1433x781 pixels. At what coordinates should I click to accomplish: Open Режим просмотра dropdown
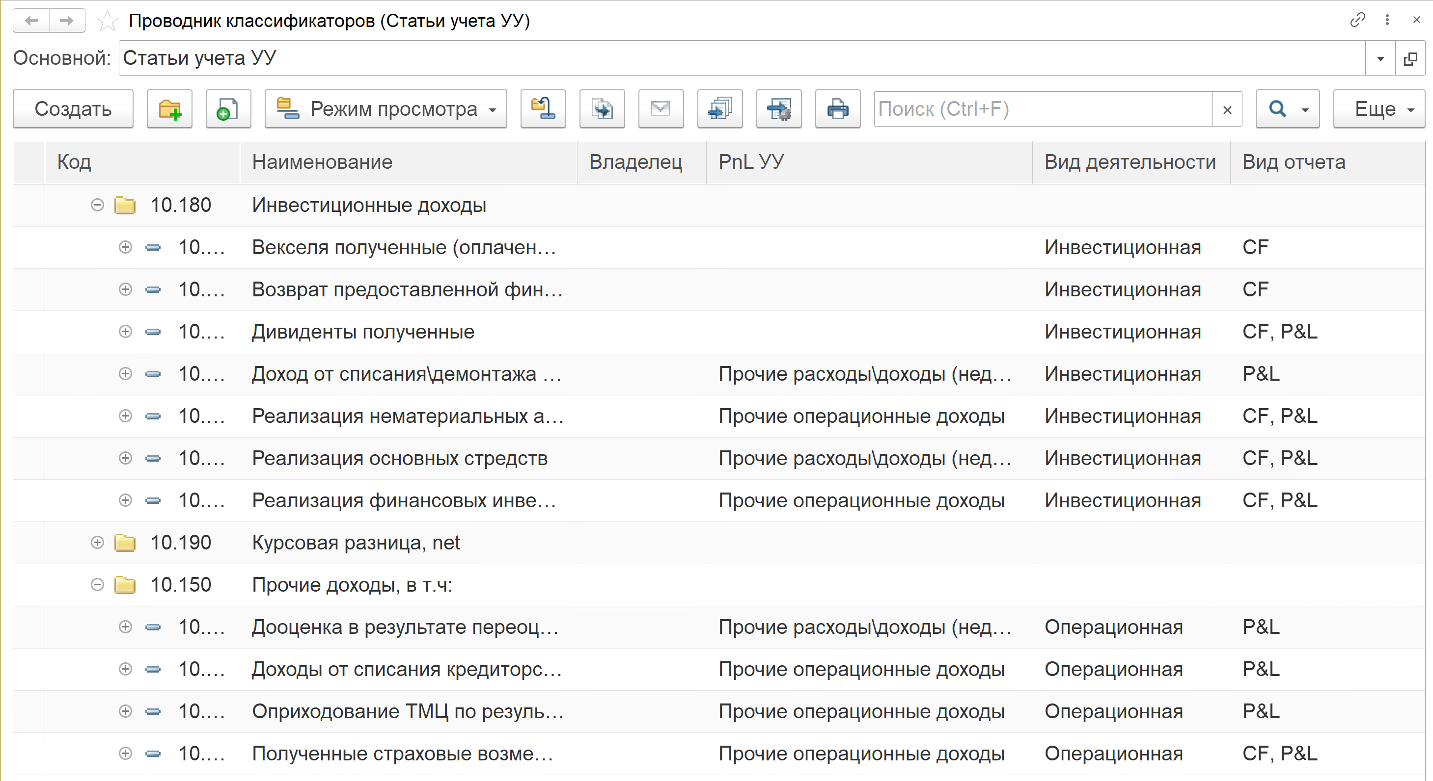pos(386,109)
